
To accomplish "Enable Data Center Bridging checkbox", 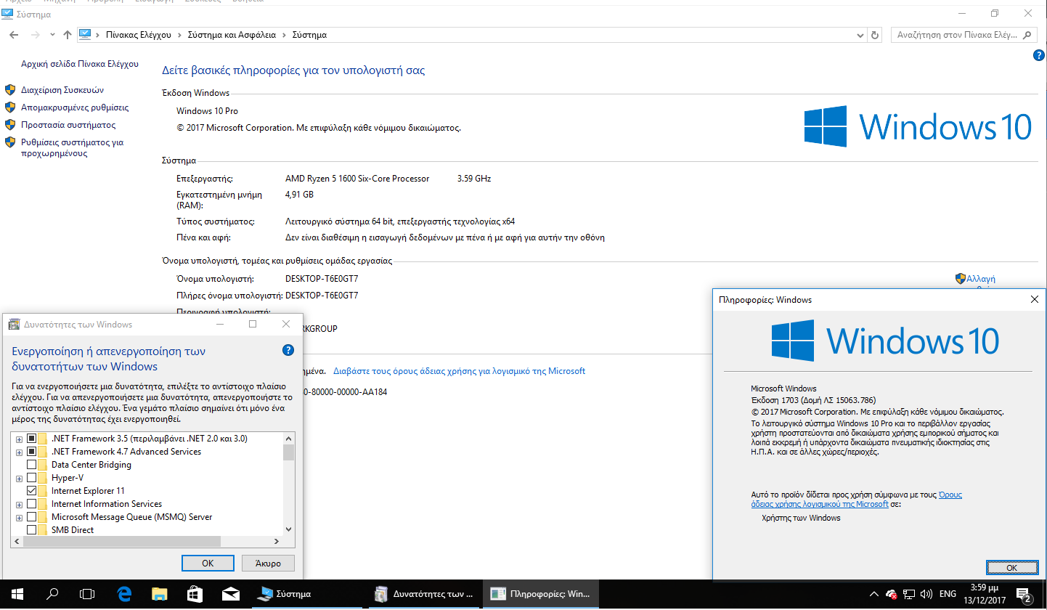I will [x=31, y=465].
